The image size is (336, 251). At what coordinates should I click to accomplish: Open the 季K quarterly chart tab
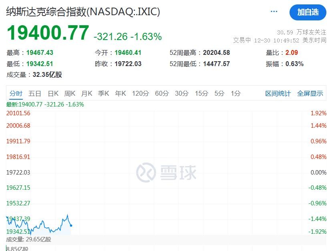coord(103,93)
